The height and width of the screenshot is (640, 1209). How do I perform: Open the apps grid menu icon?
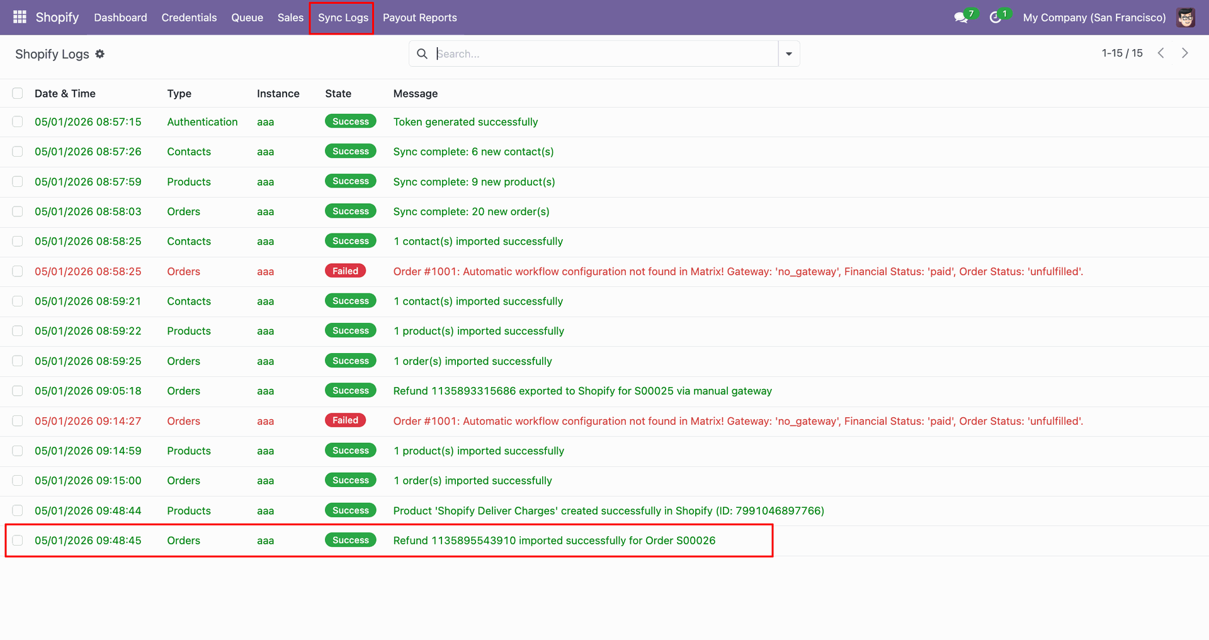pos(20,17)
